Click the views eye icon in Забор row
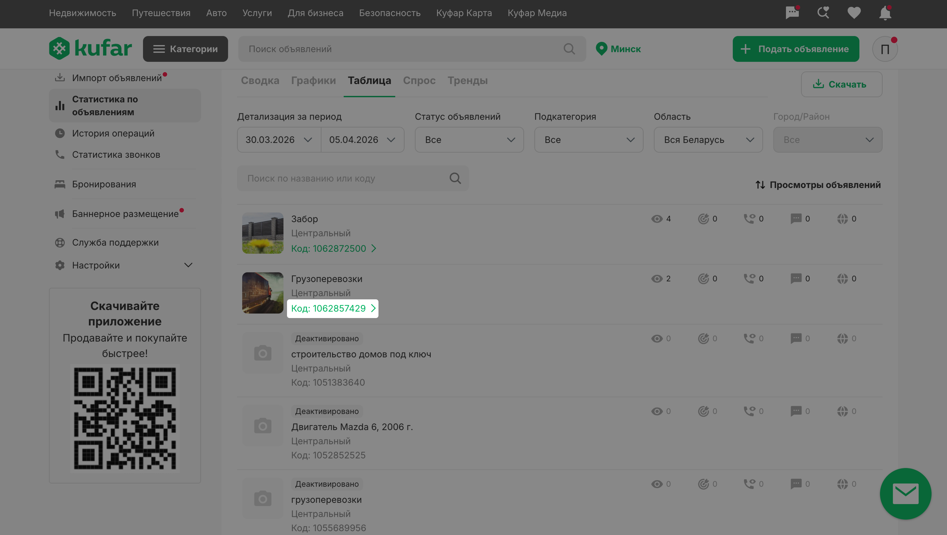Viewport: 947px width, 535px height. [657, 219]
